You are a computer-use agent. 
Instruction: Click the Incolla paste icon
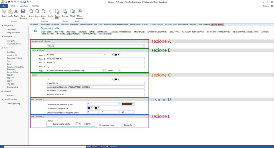(10, 11)
